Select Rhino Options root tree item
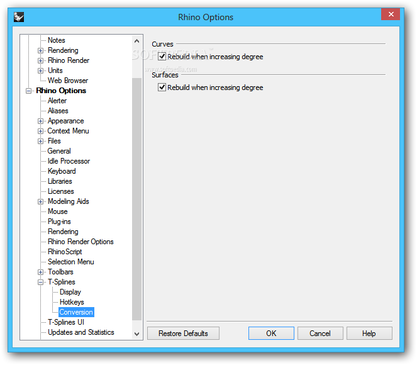 point(61,91)
